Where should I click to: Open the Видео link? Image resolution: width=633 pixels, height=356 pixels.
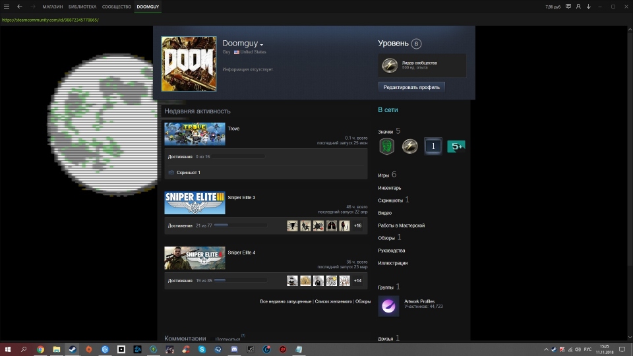tap(384, 213)
